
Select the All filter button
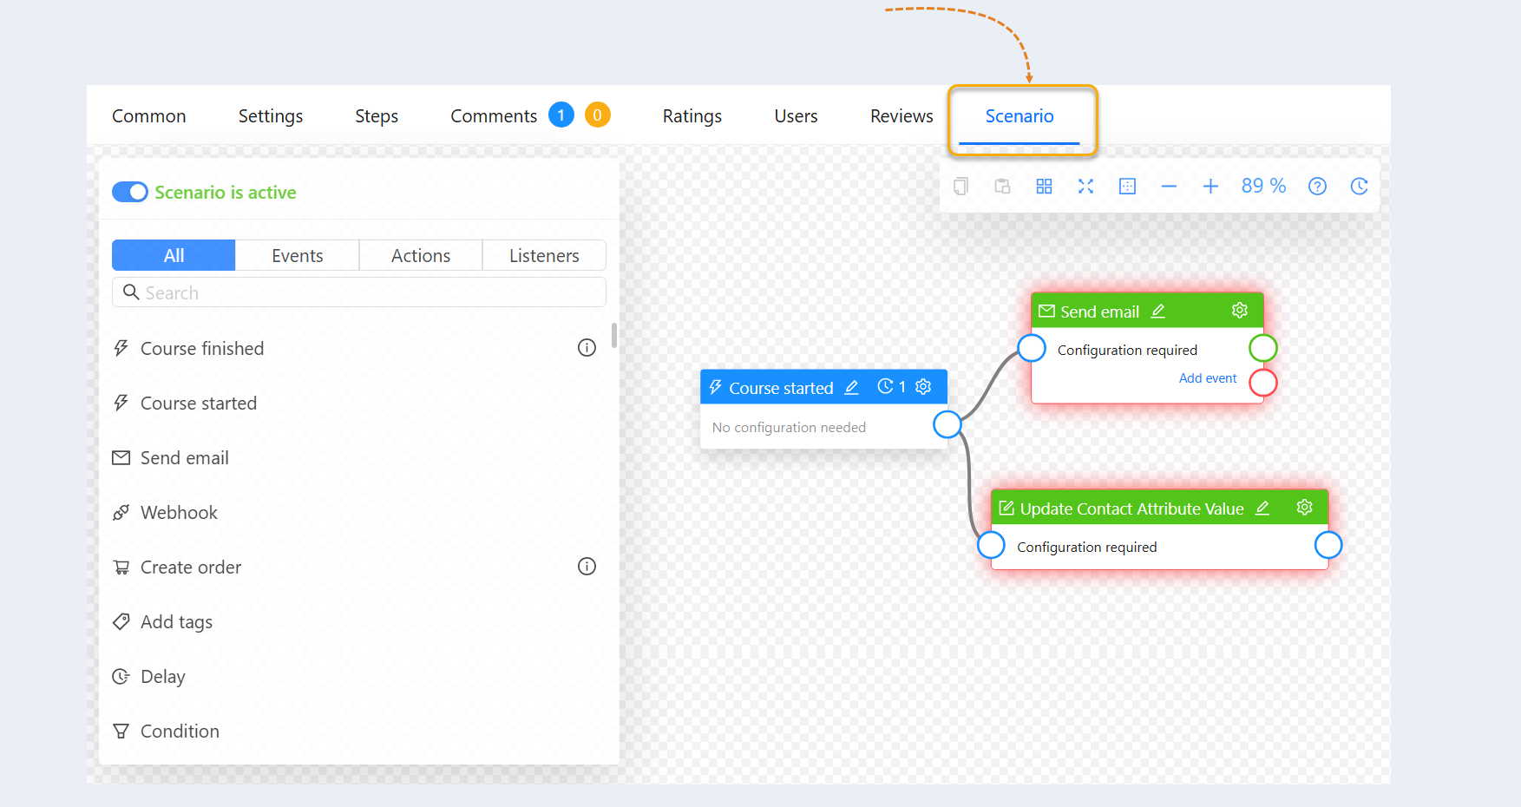pos(174,255)
